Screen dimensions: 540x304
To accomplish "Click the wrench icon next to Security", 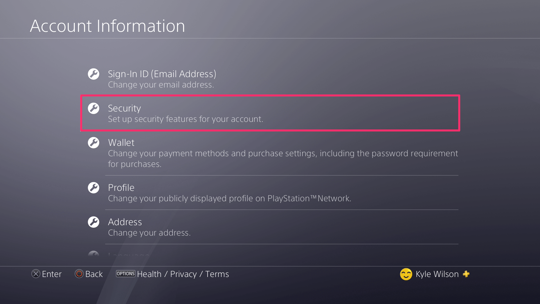I will click(93, 108).
